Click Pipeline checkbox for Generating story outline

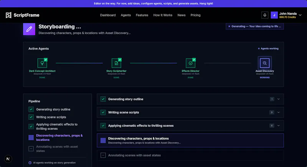[31, 110]
